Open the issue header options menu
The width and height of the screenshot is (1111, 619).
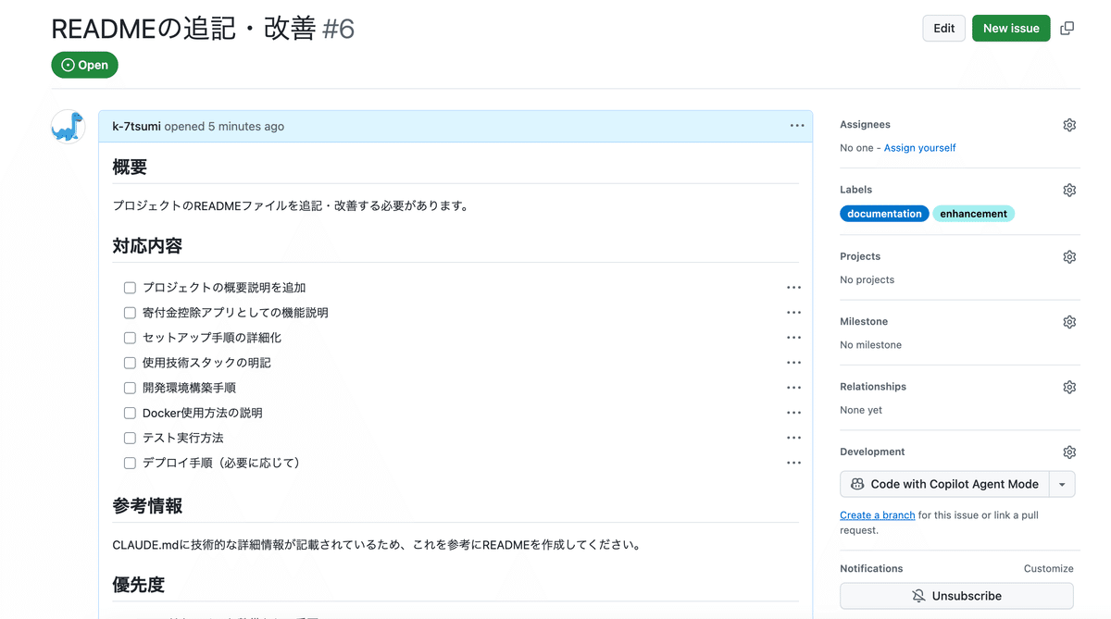tap(797, 126)
